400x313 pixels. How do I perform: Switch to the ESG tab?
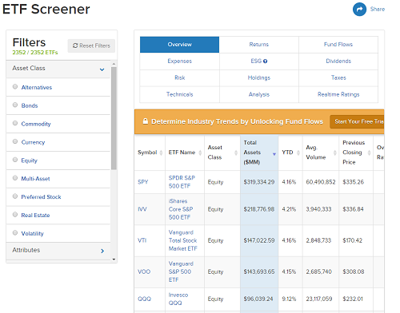(x=259, y=61)
